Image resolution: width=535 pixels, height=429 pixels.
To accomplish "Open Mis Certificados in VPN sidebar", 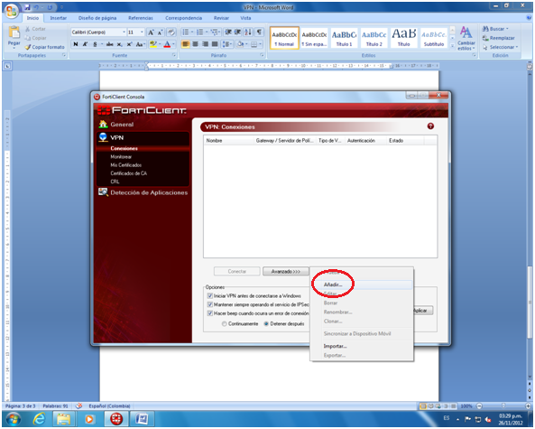I will tap(126, 165).
